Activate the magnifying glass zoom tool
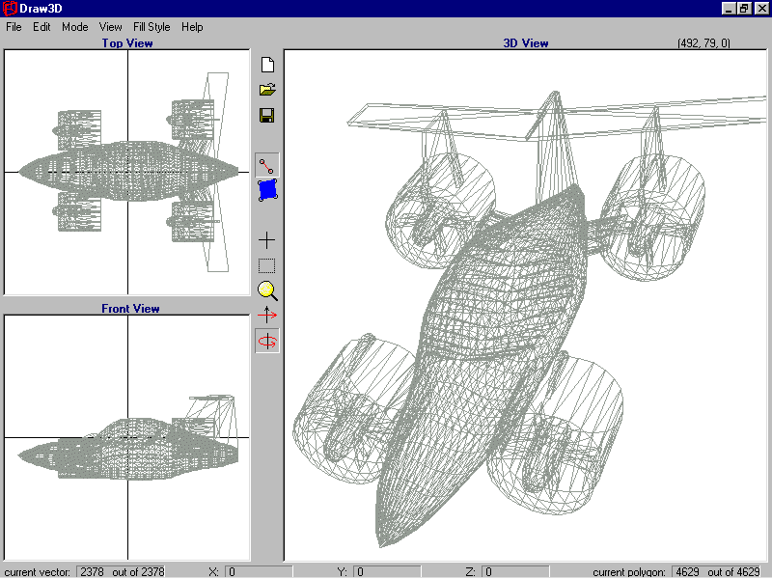The image size is (772, 579). click(267, 290)
